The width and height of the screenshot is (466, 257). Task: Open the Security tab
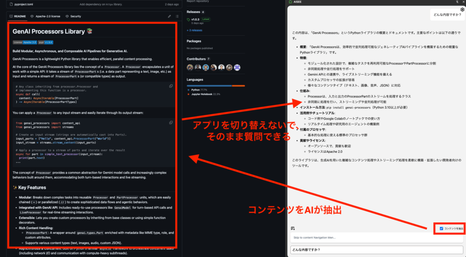pyautogui.click(x=73, y=16)
